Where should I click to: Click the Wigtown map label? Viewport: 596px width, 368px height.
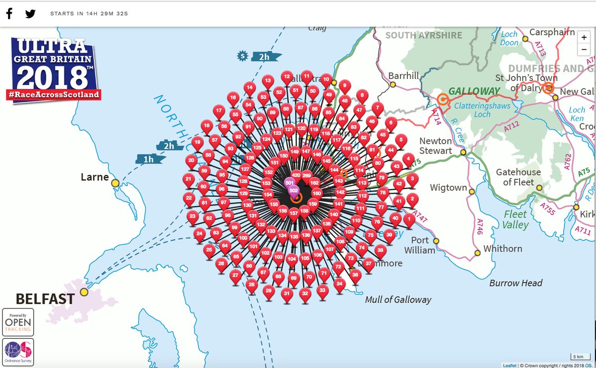(448, 188)
